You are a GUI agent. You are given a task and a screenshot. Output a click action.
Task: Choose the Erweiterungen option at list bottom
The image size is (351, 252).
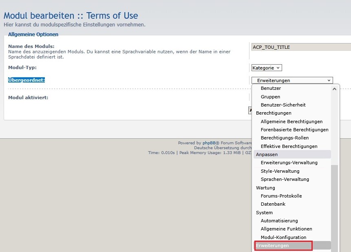coord(272,245)
